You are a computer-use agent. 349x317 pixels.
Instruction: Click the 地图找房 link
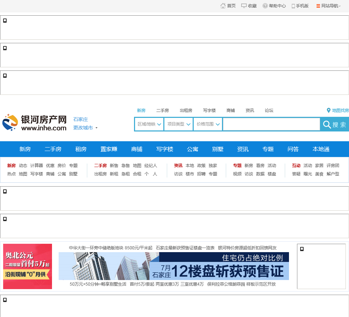(340, 110)
